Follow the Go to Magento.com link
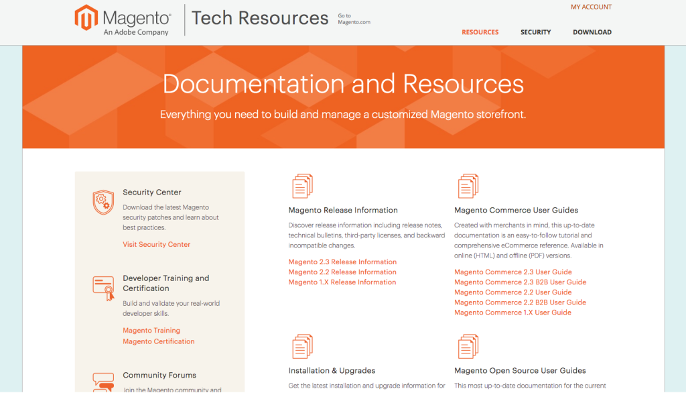This screenshot has height=393, width=686. point(354,19)
